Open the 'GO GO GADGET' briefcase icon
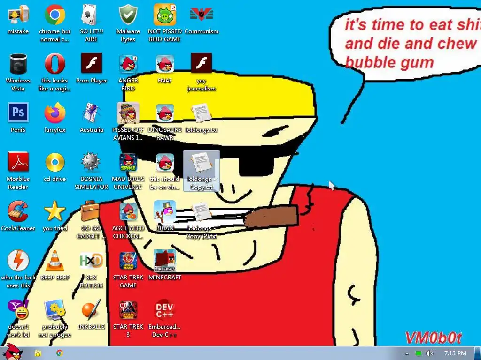 click(x=90, y=211)
